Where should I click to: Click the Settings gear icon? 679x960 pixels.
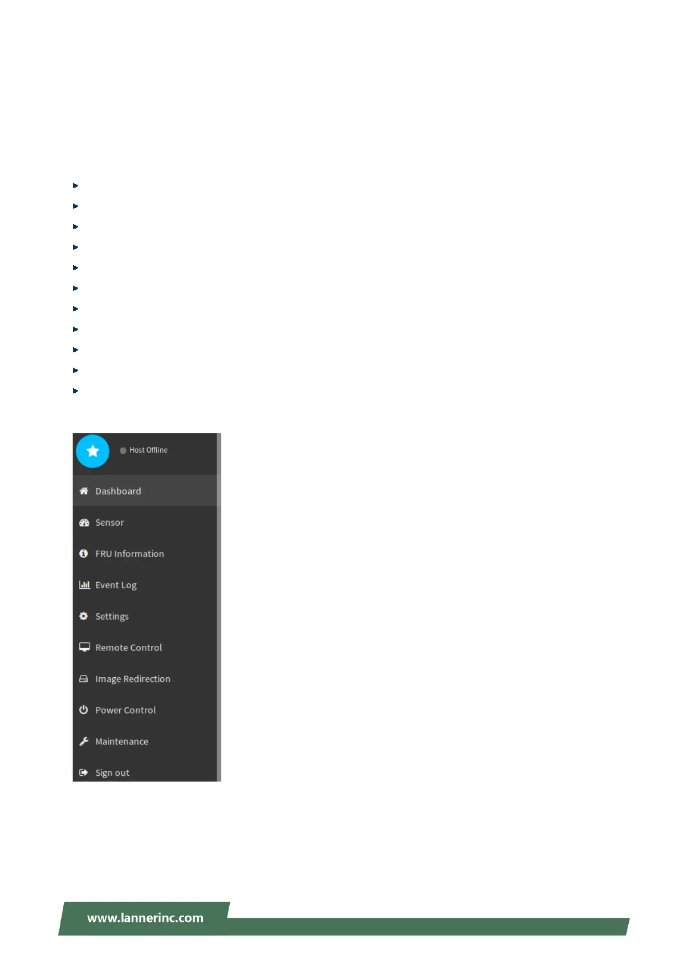coord(84,616)
